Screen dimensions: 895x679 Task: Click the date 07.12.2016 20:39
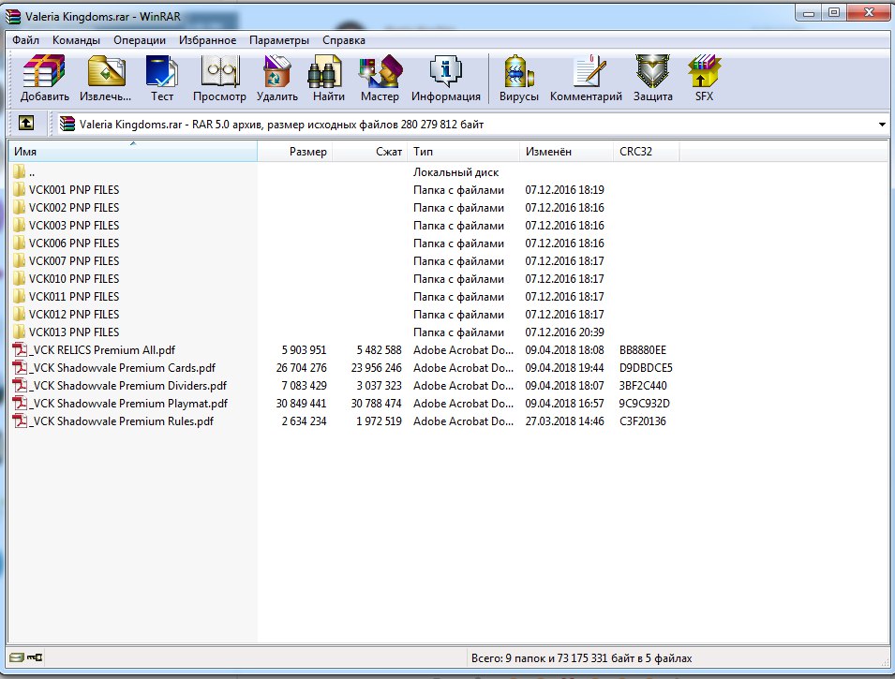564,332
